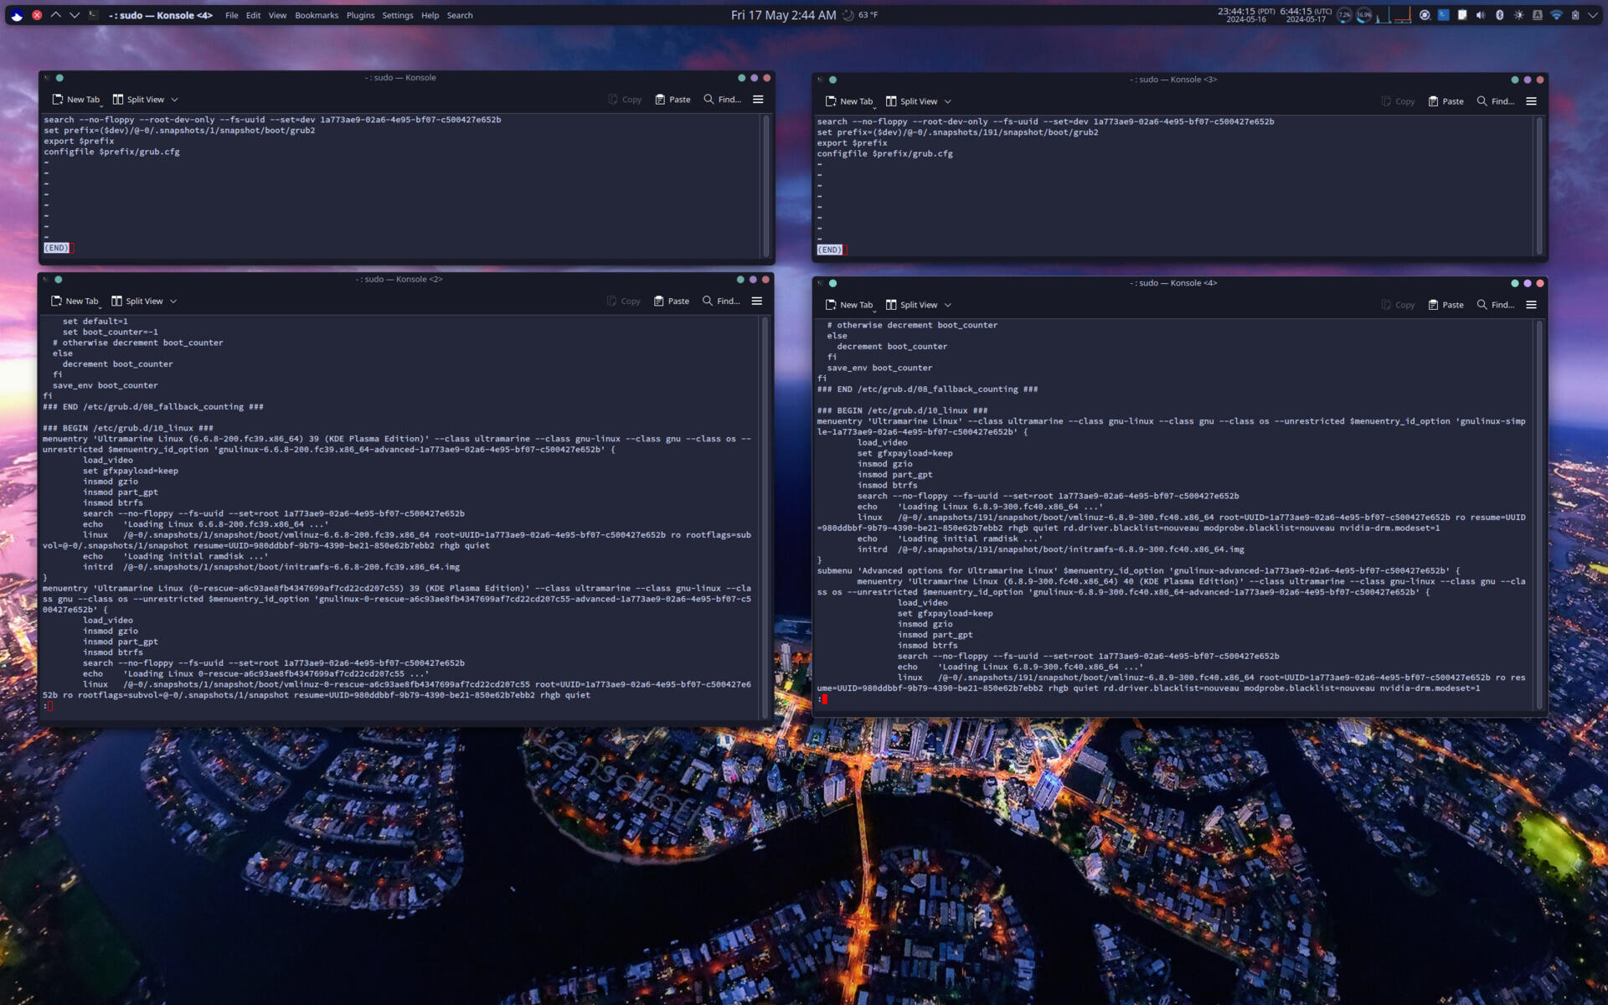The height and width of the screenshot is (1005, 1608).
Task: Click the CPU usage gauge showing 7.2%
Action: click(x=1344, y=15)
